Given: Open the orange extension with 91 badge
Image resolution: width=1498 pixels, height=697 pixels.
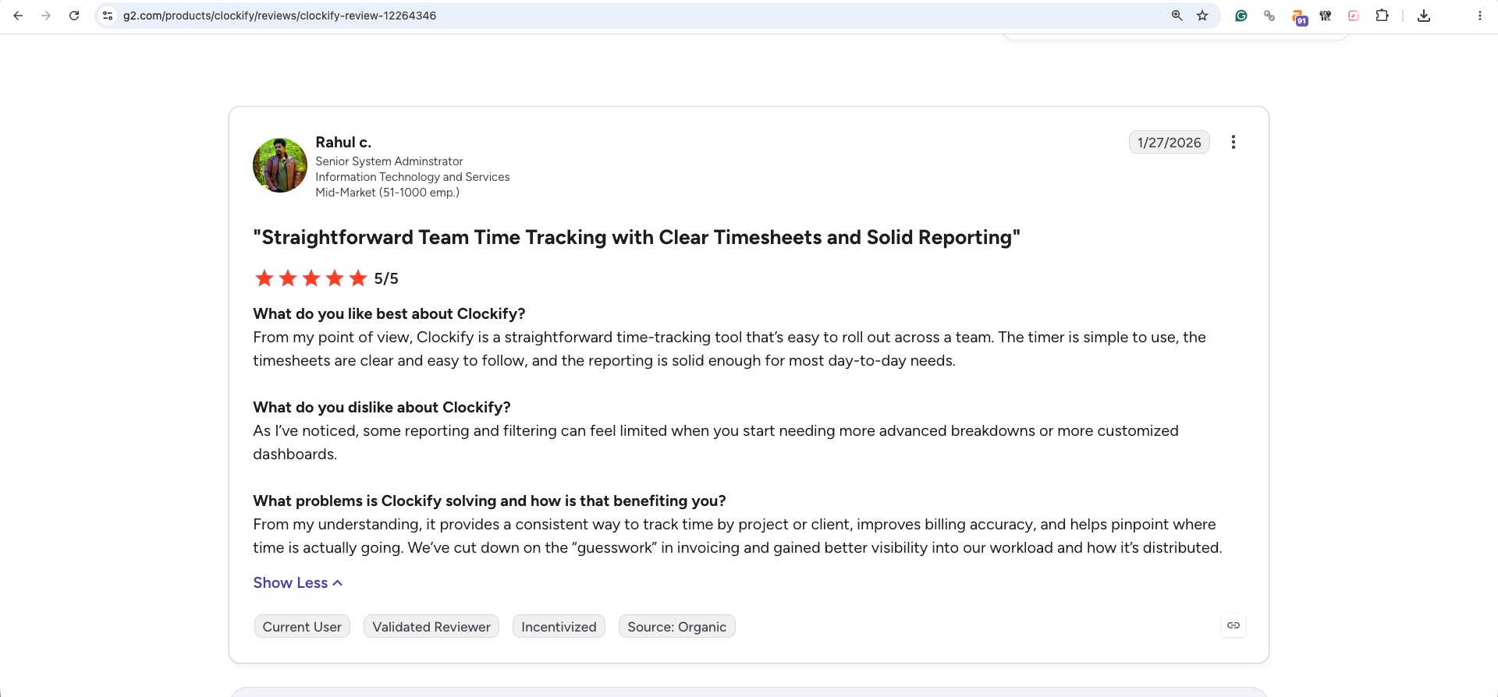Looking at the screenshot, I should point(1299,17).
